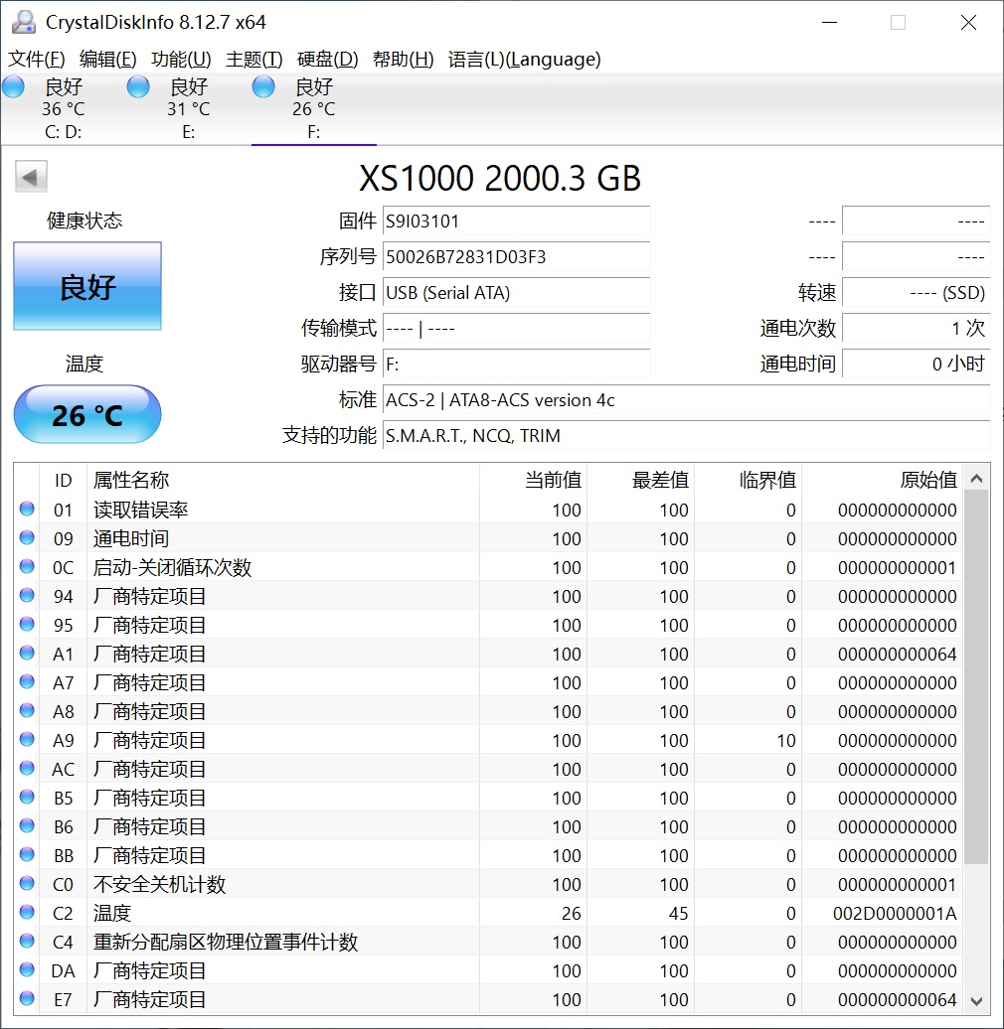Click status dot for attribute A8 row

click(27, 710)
